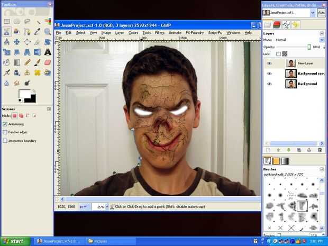
Task: Select the Ink tool
Action: (17, 72)
